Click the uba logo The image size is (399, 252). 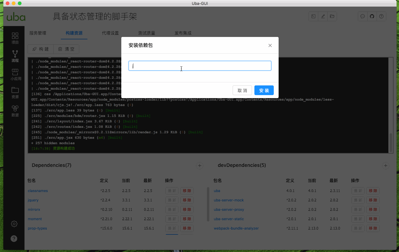click(16, 17)
